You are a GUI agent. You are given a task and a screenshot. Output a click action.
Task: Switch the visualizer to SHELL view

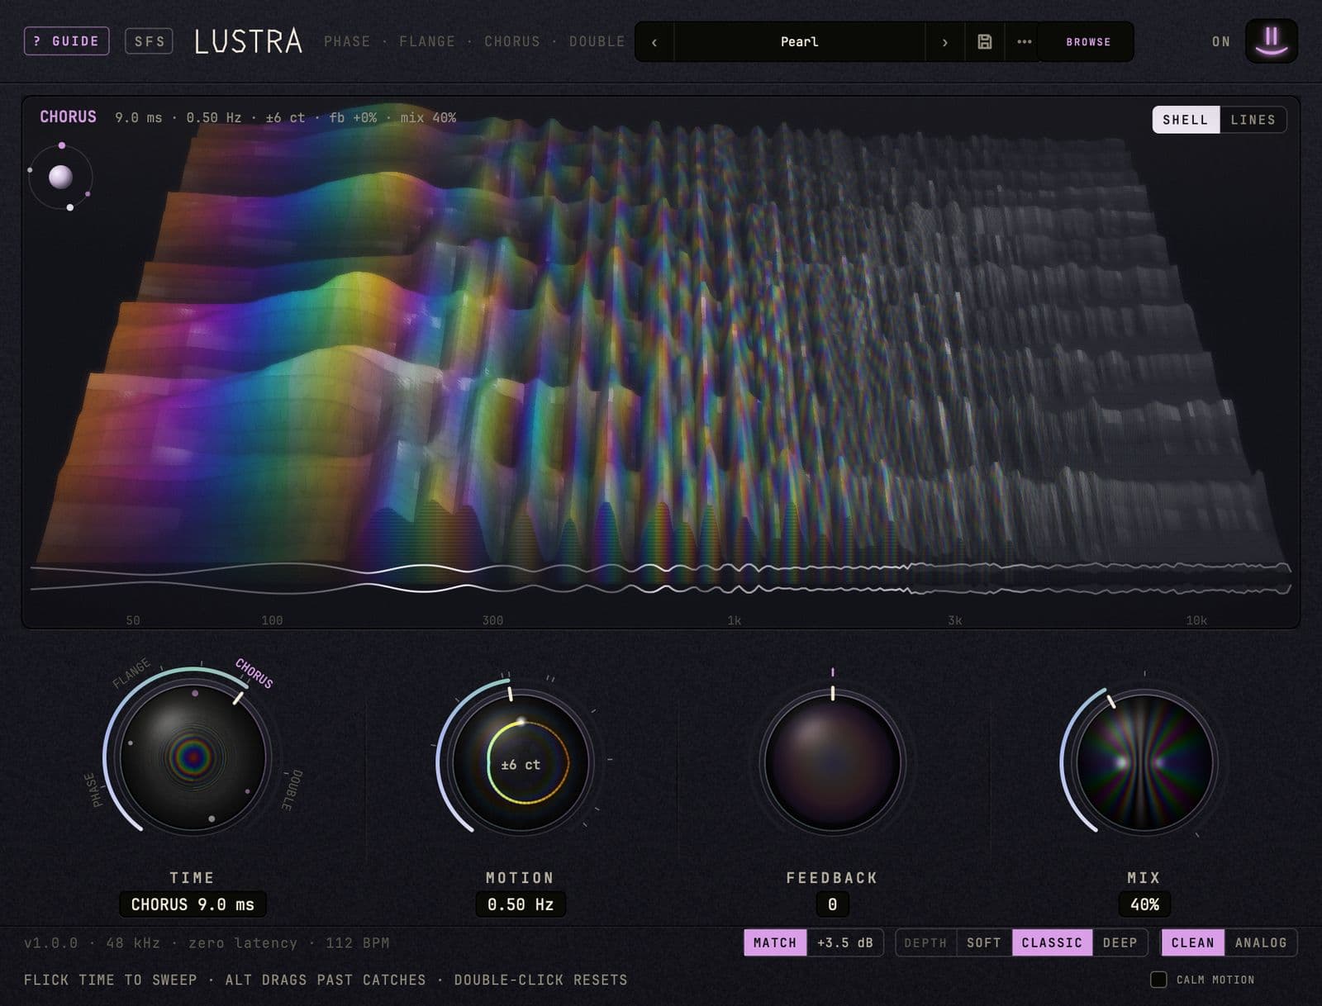[x=1186, y=120]
